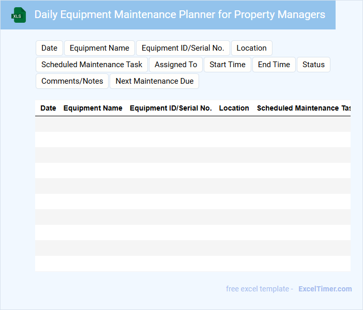Open the ExcelTimer.com link
363x310 pixels.
[x=325, y=289]
